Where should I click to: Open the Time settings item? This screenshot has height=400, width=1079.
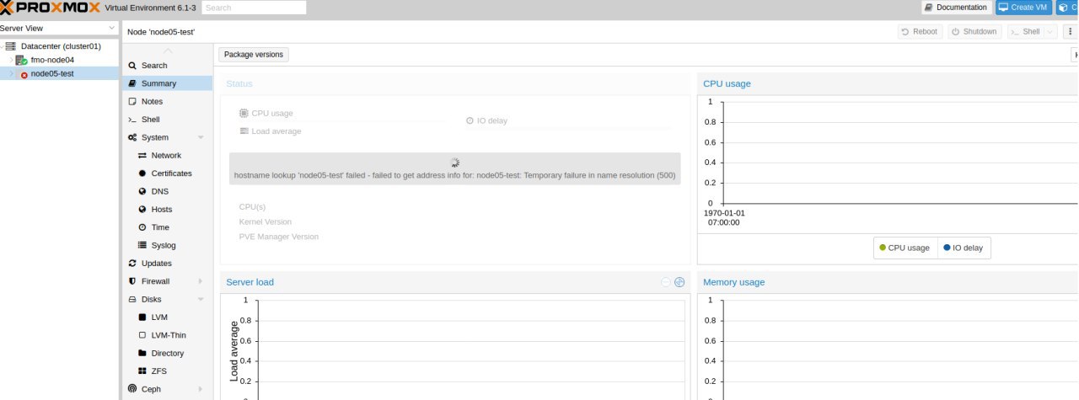[166, 227]
